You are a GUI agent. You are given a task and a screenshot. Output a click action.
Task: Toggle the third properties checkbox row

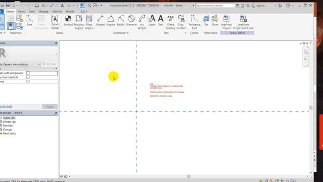[28, 82]
